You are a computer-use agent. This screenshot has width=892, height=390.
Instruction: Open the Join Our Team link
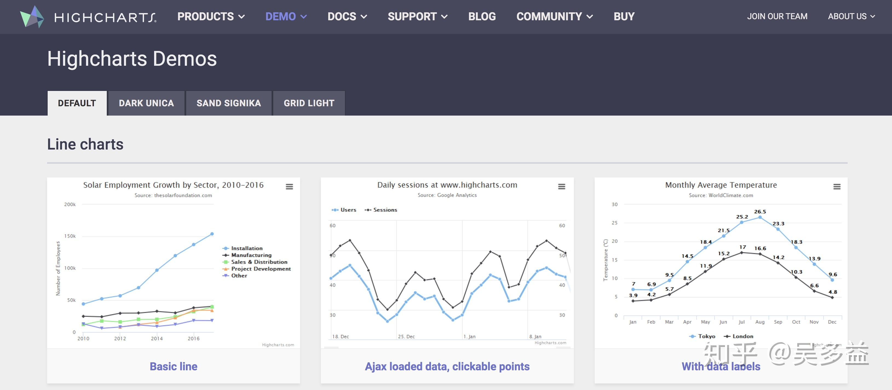tap(777, 17)
